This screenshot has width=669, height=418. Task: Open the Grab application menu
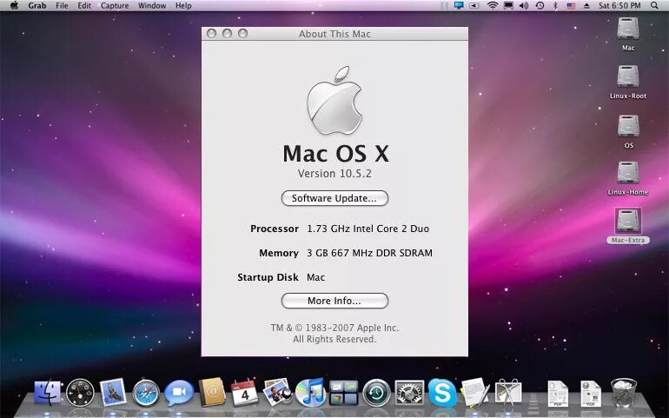point(37,5)
